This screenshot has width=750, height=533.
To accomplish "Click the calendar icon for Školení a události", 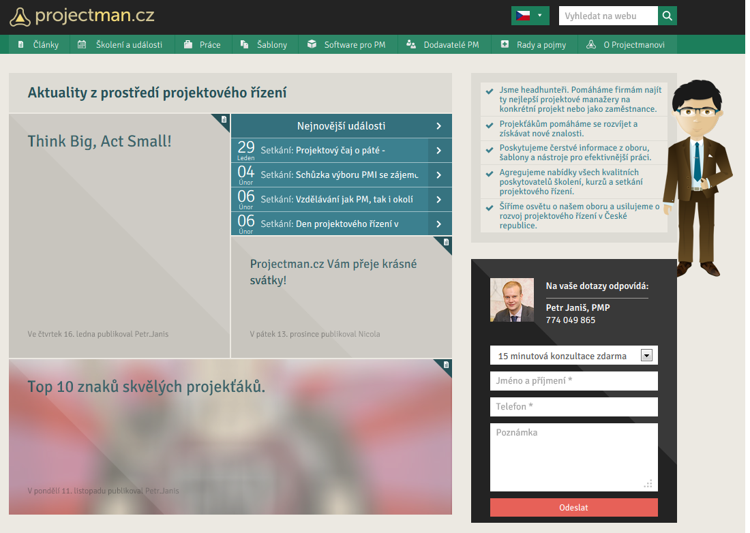I will [82, 45].
